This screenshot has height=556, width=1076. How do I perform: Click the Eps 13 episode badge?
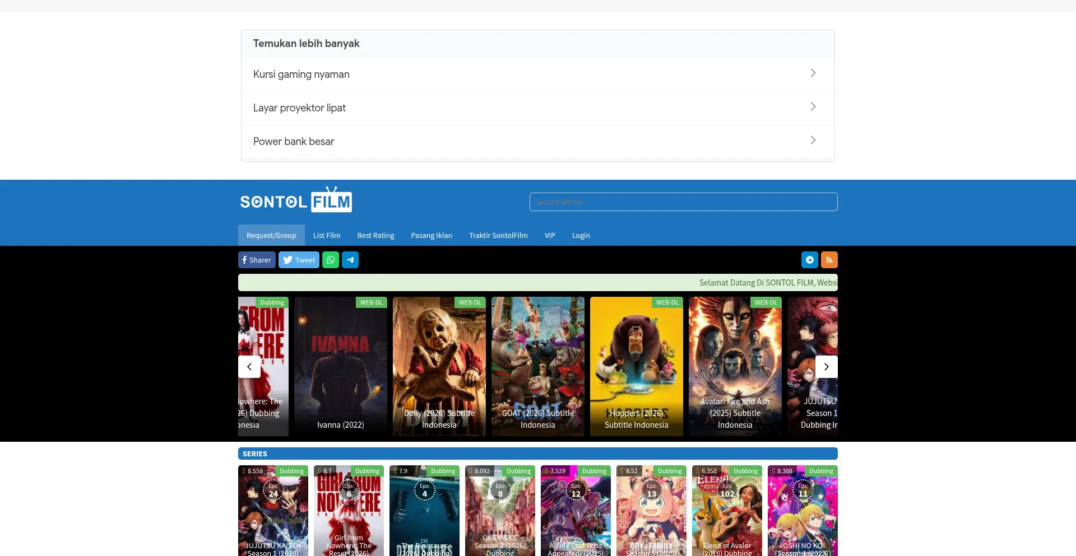[x=651, y=490]
